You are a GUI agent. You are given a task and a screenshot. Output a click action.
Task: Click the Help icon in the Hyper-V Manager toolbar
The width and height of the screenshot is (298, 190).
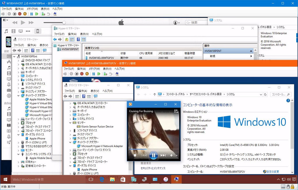[78, 39]
